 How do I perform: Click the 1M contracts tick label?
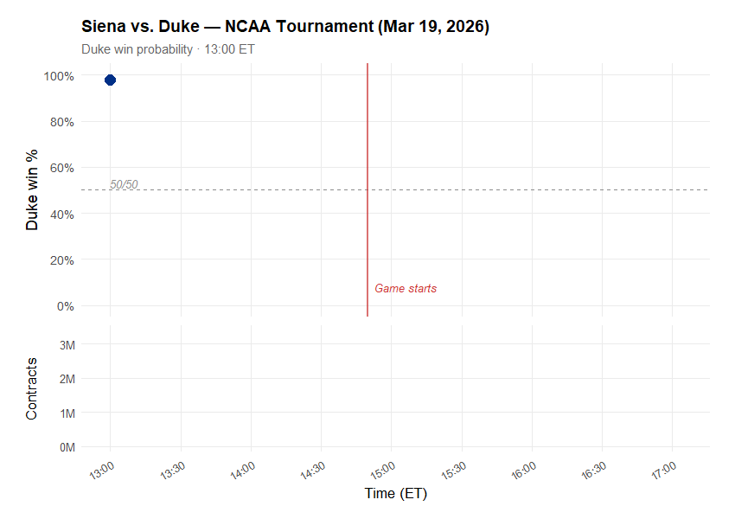[66, 413]
